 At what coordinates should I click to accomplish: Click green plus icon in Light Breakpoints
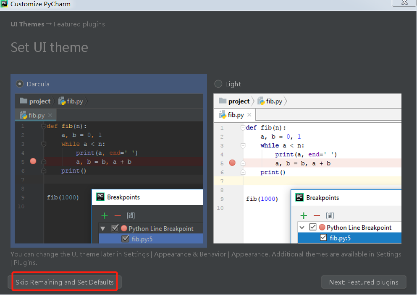click(304, 216)
